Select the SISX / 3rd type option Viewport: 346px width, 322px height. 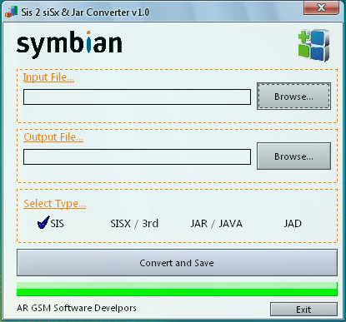click(x=134, y=224)
